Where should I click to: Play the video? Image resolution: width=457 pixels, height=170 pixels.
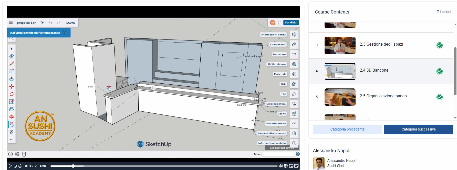tap(10, 166)
